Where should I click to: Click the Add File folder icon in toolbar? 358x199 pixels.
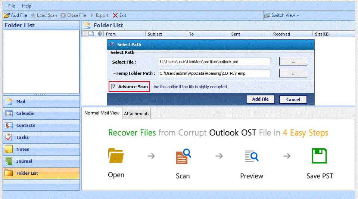point(7,15)
